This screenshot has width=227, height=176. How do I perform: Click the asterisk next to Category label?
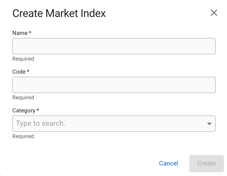click(x=38, y=110)
